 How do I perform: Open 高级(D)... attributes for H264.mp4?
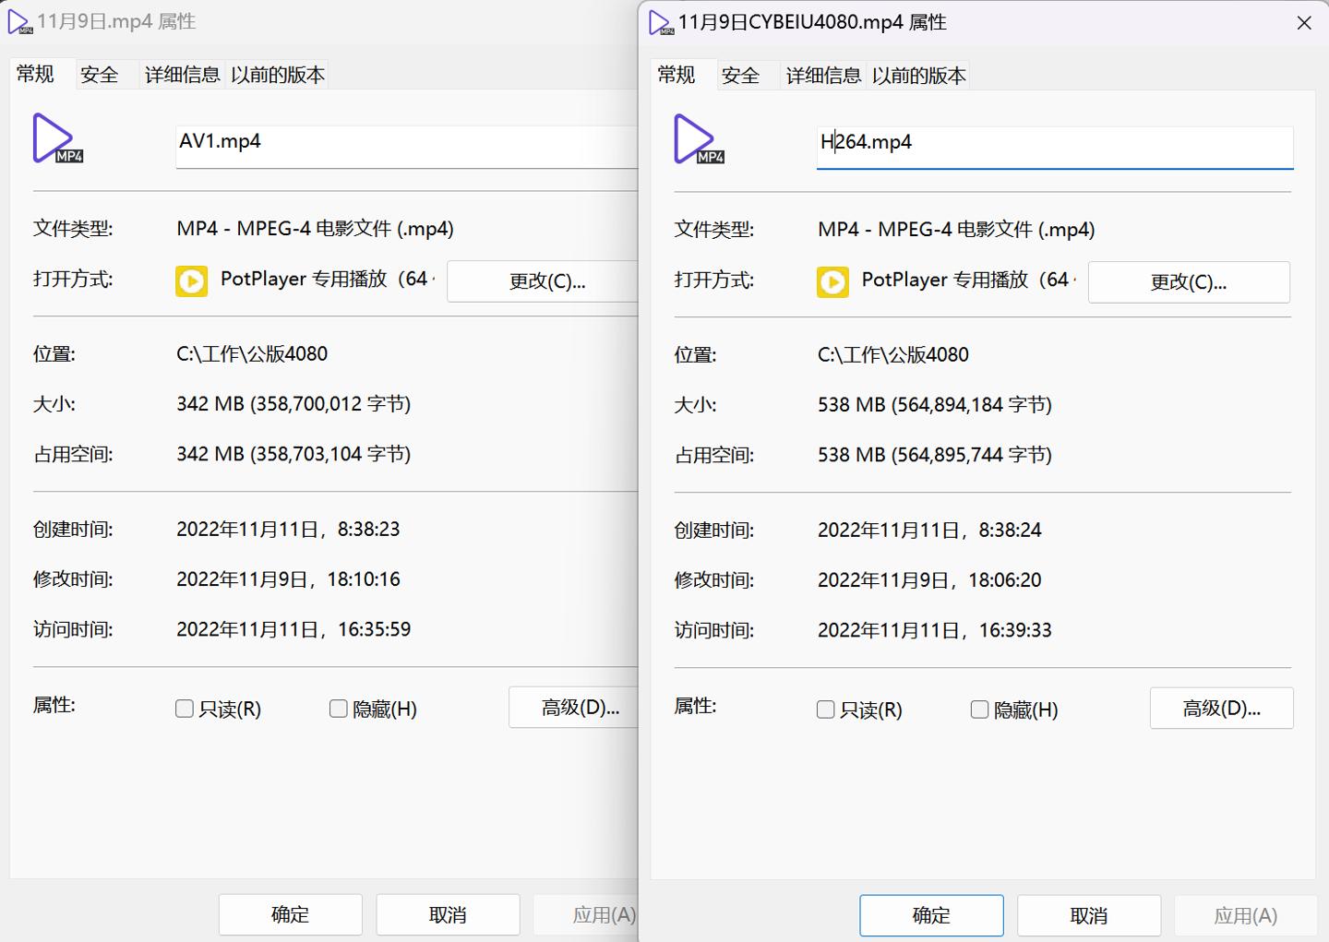pos(1221,708)
